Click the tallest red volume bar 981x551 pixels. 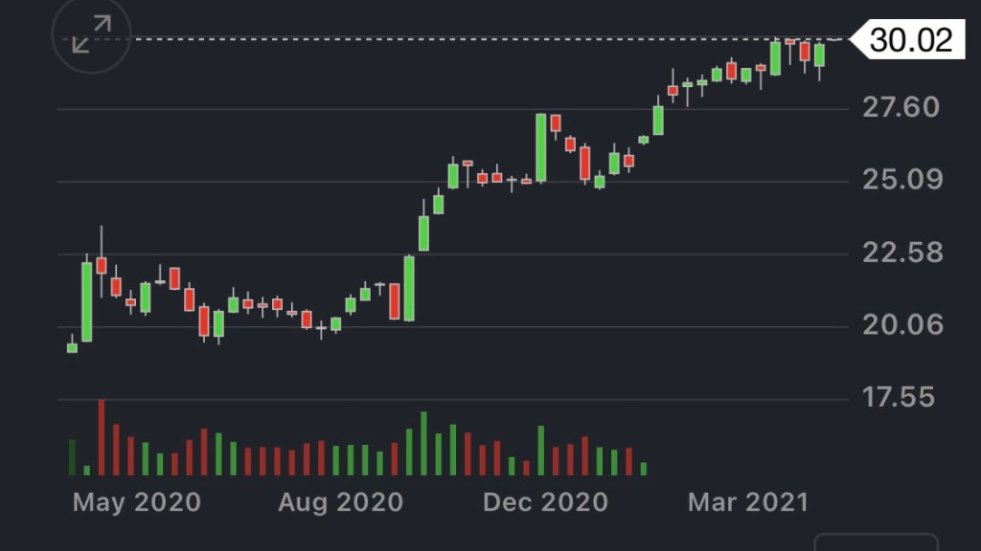102,438
